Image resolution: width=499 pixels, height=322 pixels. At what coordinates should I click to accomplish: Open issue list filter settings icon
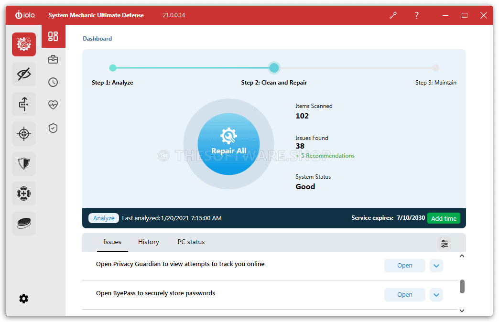click(444, 244)
